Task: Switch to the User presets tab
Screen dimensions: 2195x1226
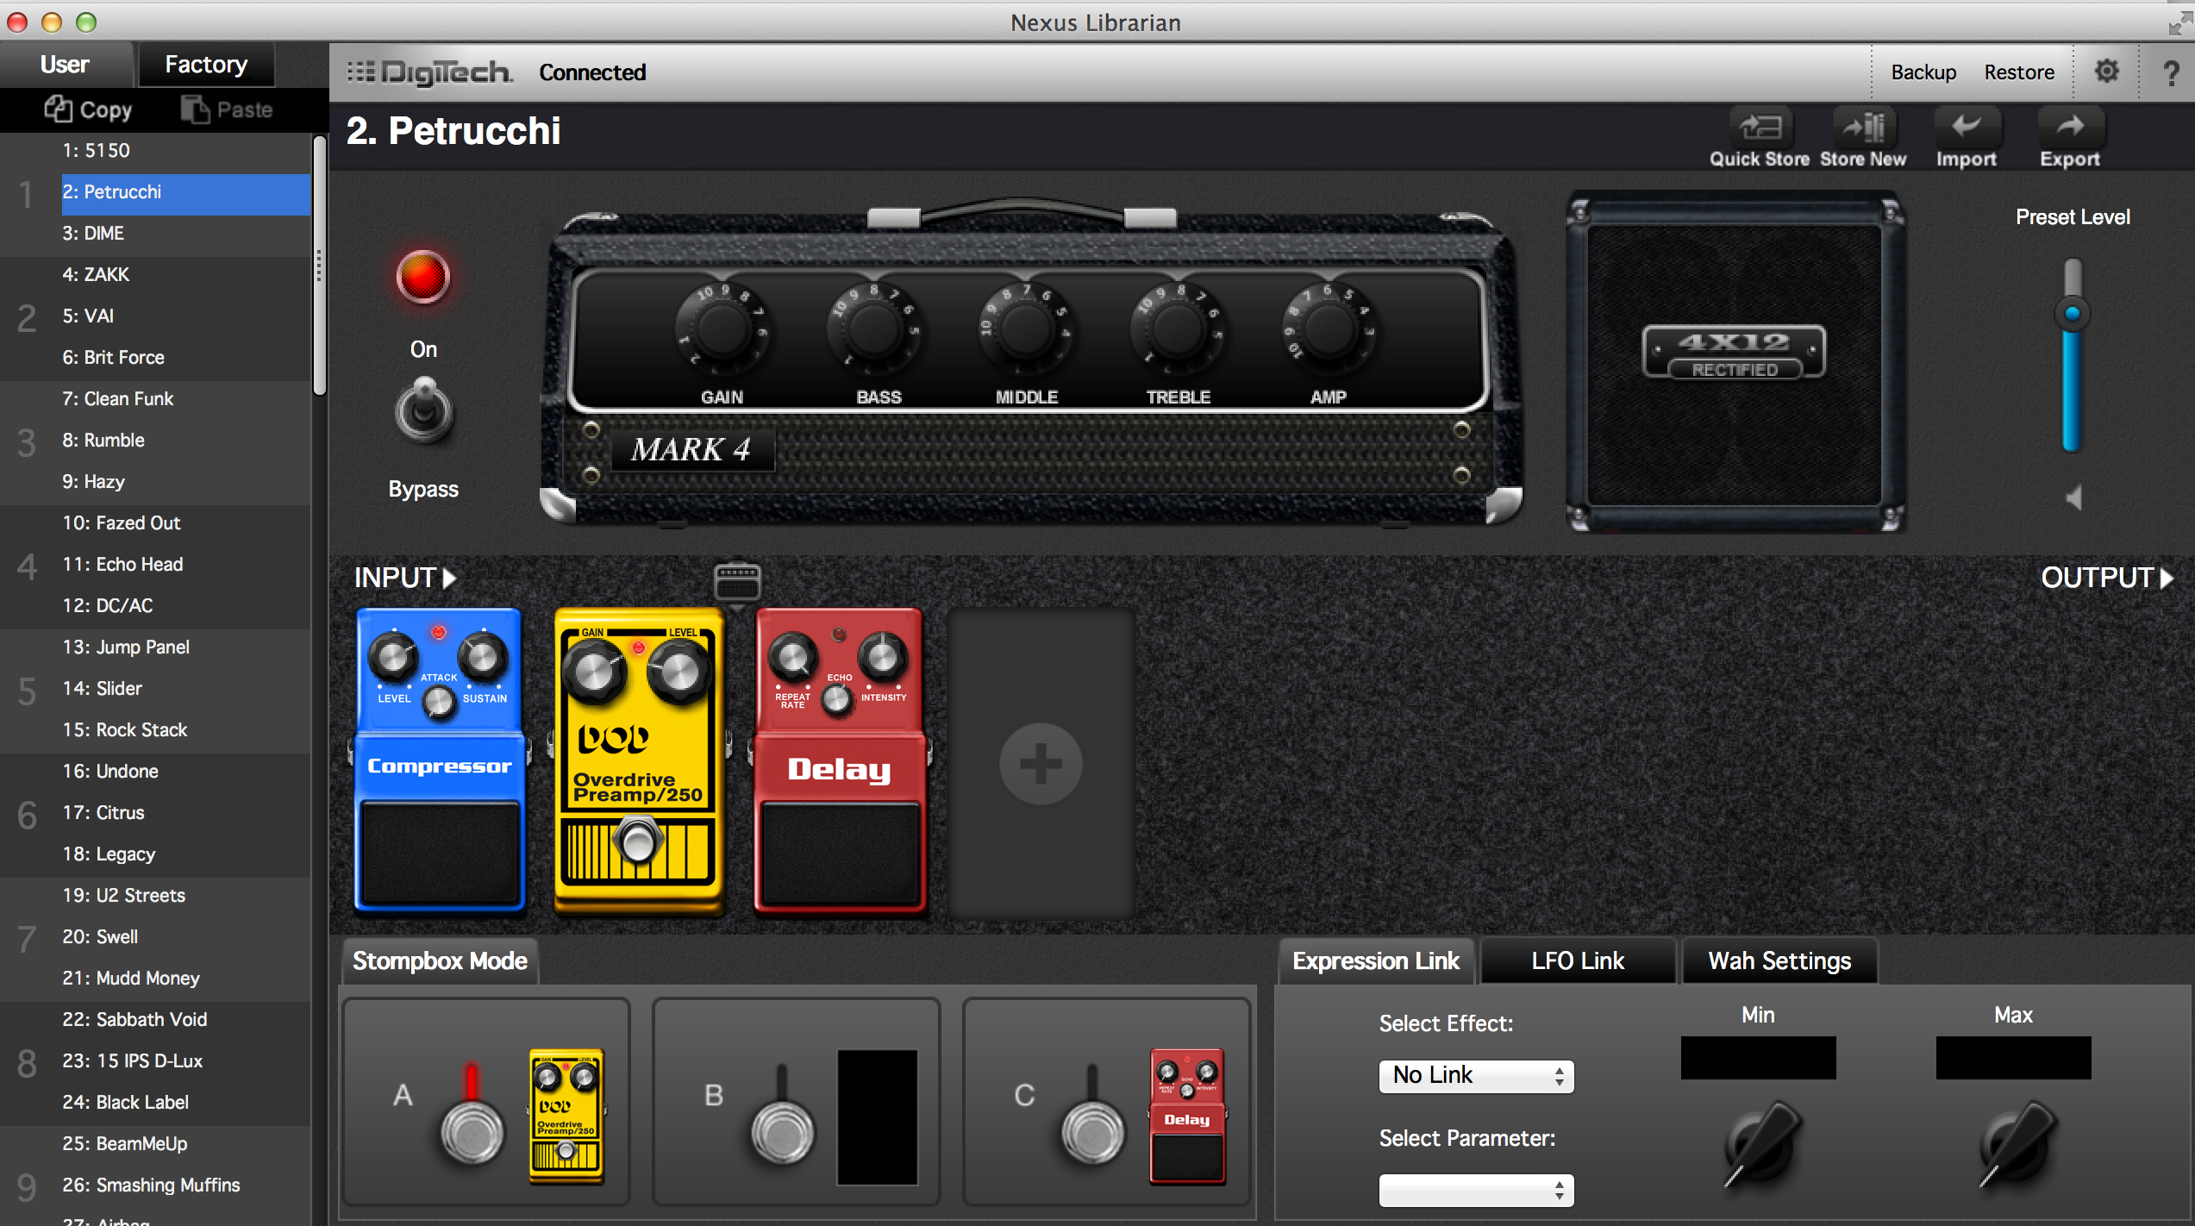Action: (x=66, y=65)
